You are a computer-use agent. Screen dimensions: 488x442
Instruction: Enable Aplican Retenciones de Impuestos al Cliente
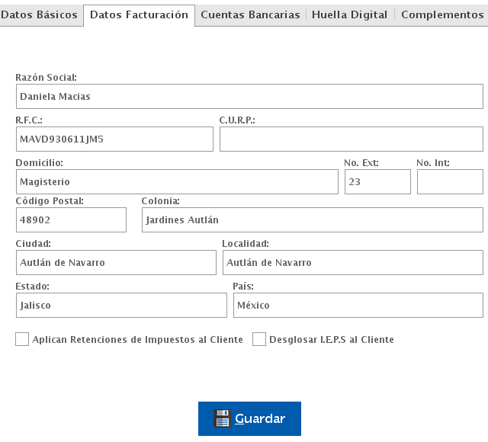click(x=22, y=339)
